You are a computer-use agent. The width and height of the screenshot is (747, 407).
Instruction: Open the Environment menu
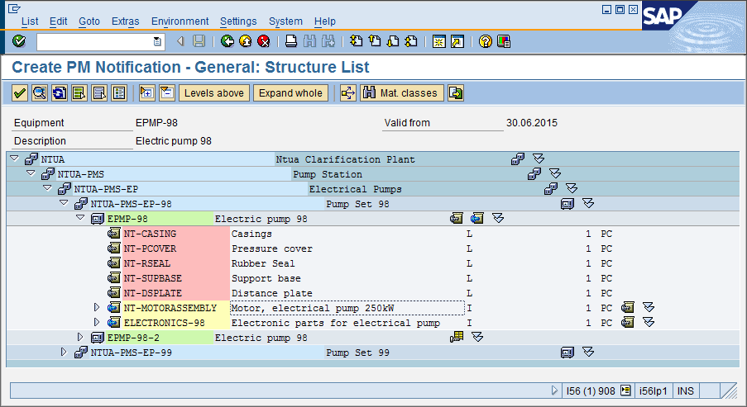[x=180, y=21]
